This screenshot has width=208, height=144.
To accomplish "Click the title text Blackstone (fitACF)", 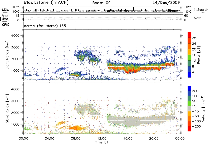I will tap(46, 3).
